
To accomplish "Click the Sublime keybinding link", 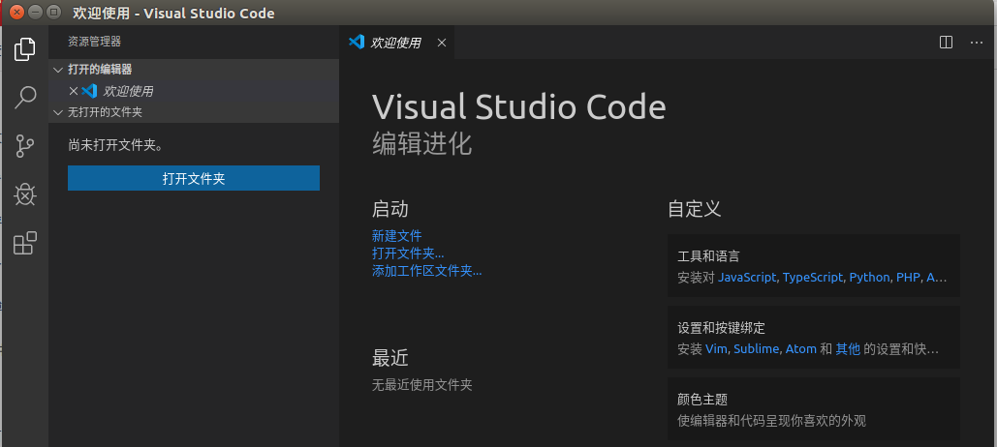I will click(756, 348).
